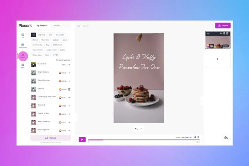The image size is (249, 166).
Task: Open the Templates panel
Action: point(23,46)
